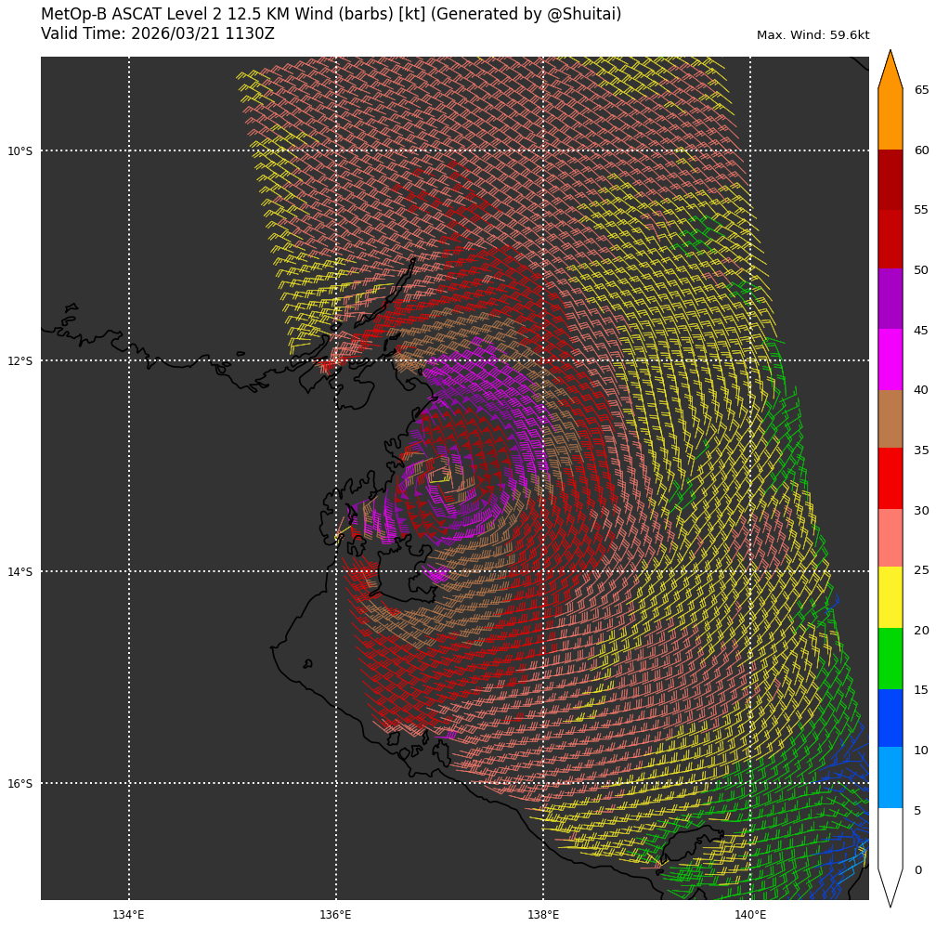Click the 10°S latitude axis label
This screenshot has height=927, width=936.
[x=19, y=151]
